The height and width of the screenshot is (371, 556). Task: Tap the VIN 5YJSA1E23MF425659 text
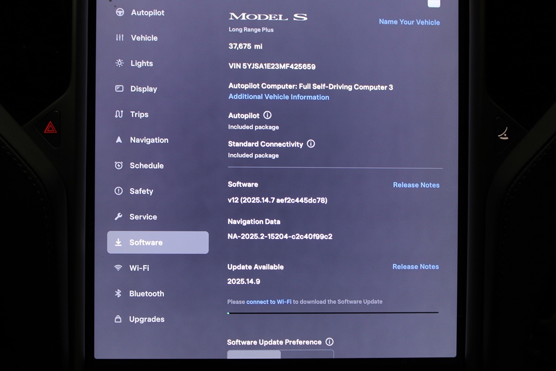[272, 66]
